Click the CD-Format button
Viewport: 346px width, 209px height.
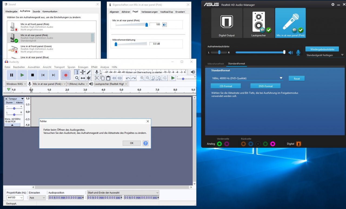pyautogui.click(x=226, y=86)
